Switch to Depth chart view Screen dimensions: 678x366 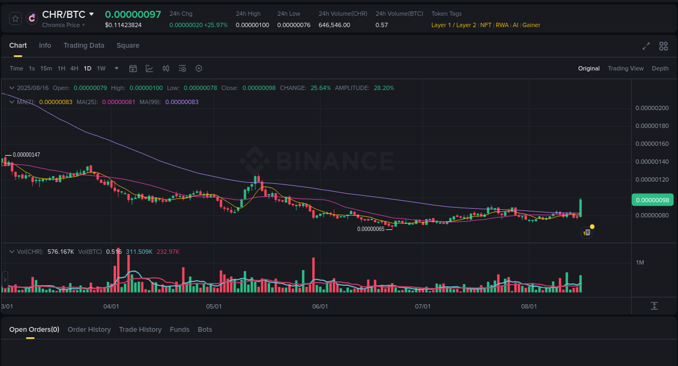click(x=660, y=68)
